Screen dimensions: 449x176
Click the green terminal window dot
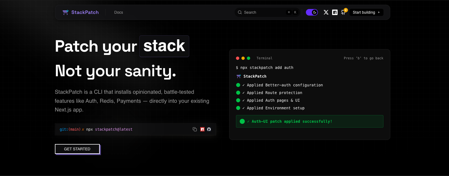249,58
